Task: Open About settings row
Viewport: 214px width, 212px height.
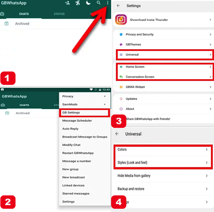Action: [163, 109]
